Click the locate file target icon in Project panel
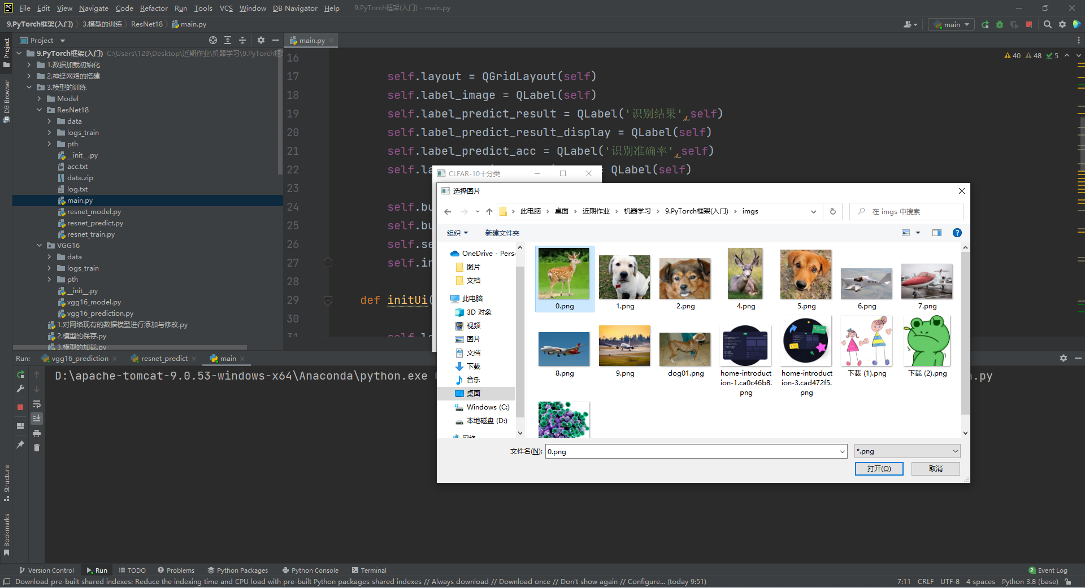 212,40
